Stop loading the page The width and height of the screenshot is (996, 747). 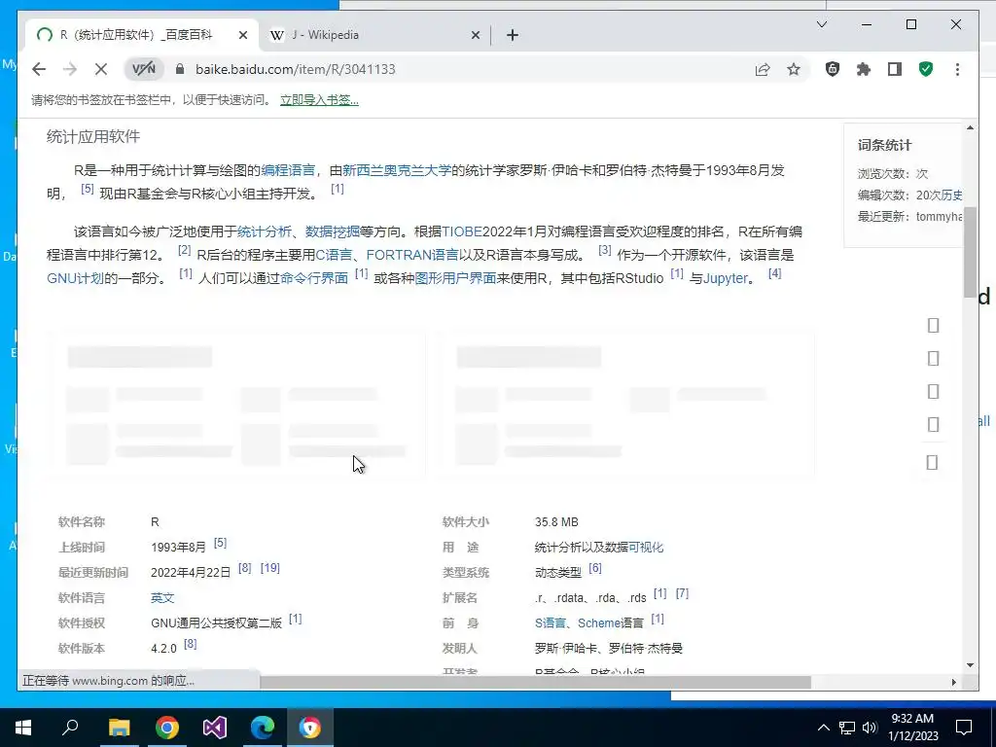101,69
